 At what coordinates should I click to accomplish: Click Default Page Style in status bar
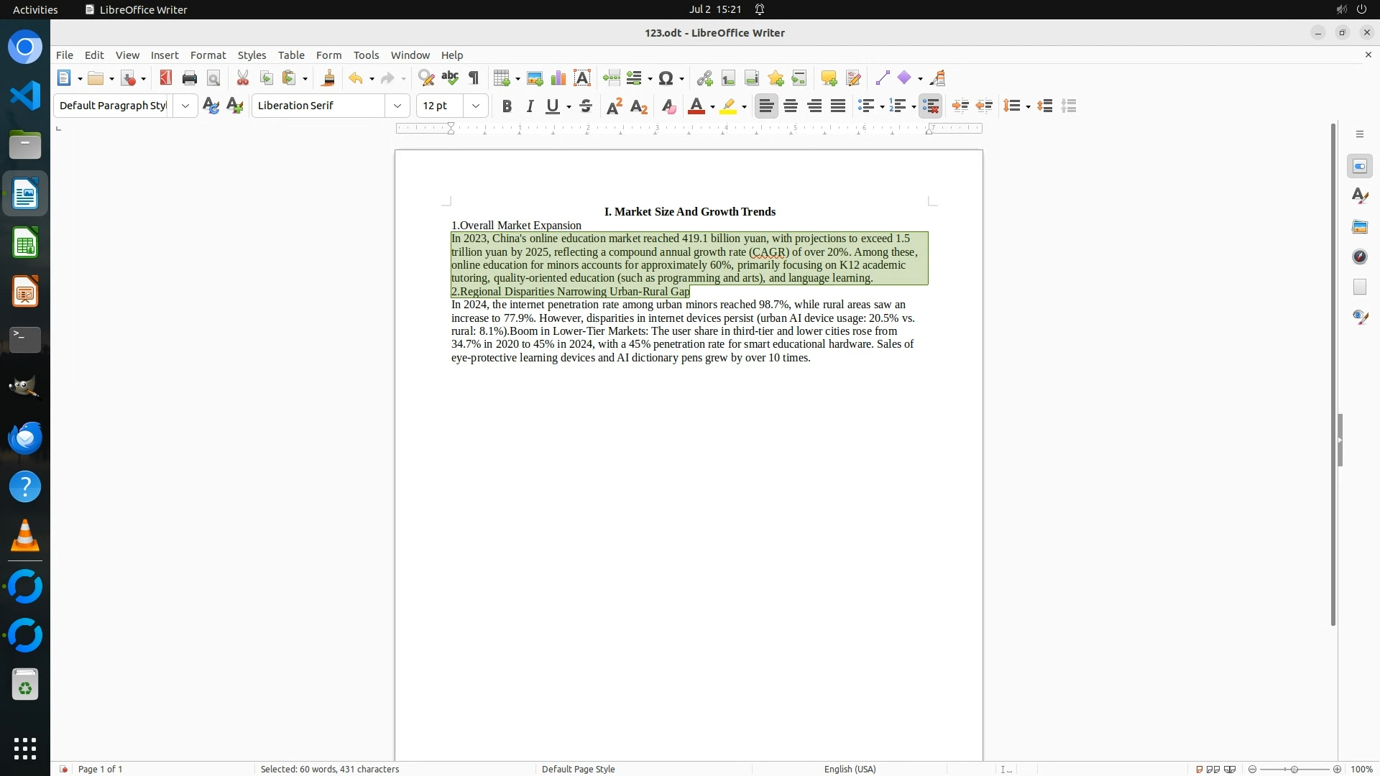(x=578, y=769)
